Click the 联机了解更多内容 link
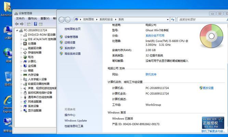 tap(213, 131)
